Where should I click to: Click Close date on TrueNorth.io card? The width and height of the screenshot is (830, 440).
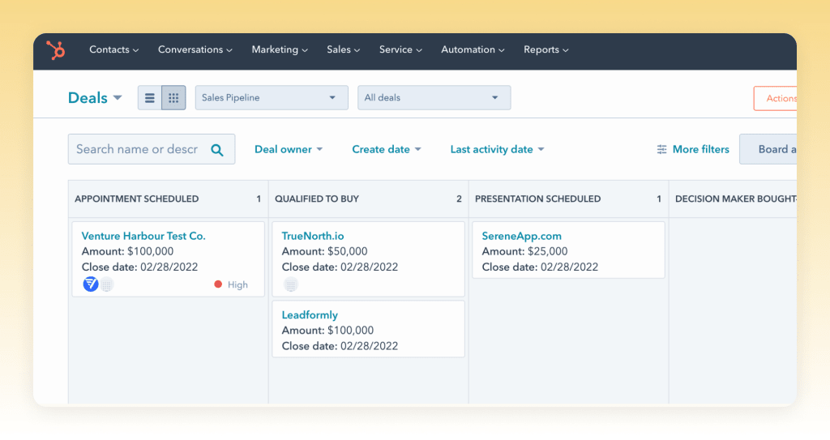[x=340, y=267]
